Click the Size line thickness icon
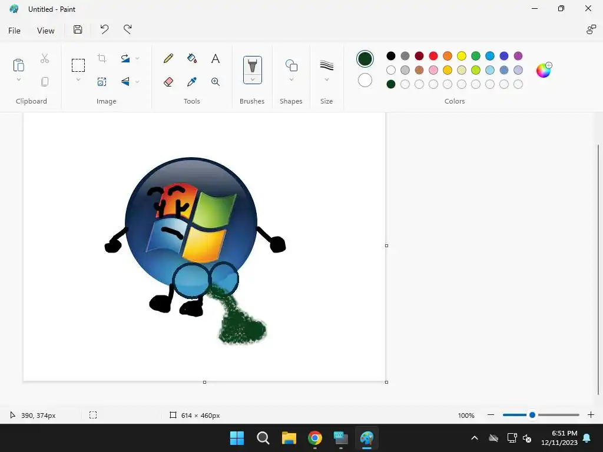Image resolution: width=603 pixels, height=452 pixels. 326,65
